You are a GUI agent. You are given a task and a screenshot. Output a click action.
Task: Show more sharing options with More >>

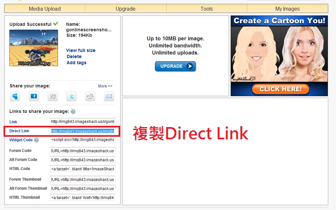[105, 86]
